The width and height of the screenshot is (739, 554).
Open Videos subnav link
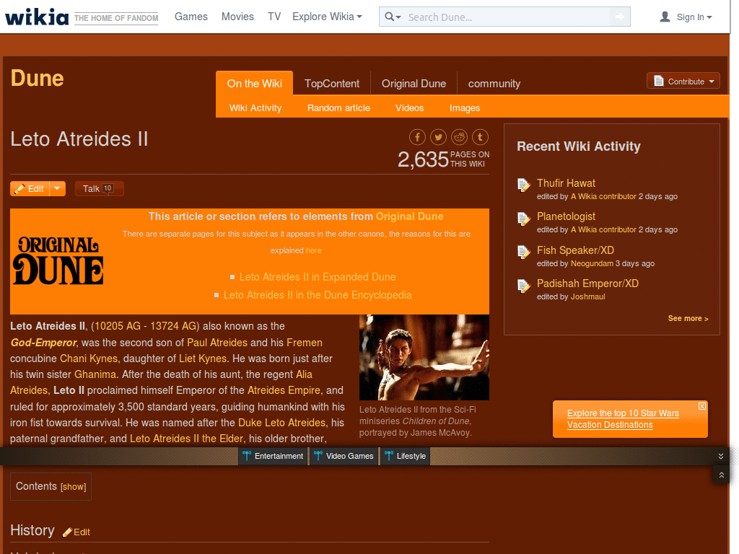tap(410, 108)
